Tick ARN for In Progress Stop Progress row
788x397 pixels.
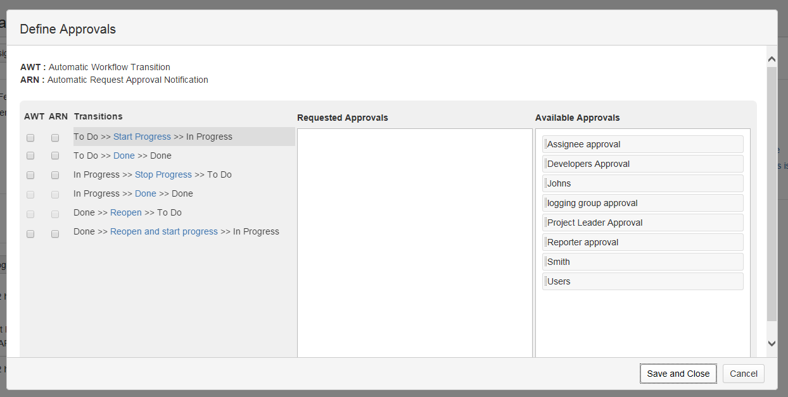(55, 175)
